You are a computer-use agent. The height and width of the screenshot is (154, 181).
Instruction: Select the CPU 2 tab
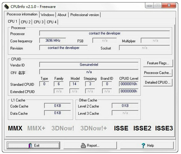26,22
